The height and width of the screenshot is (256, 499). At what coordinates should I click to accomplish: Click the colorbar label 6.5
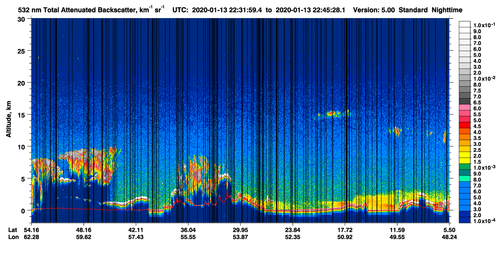click(x=477, y=102)
